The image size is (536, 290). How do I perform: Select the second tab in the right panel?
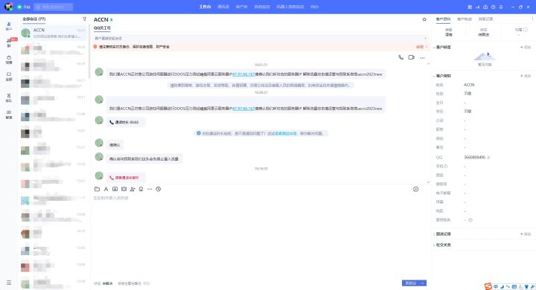pyautogui.click(x=465, y=19)
